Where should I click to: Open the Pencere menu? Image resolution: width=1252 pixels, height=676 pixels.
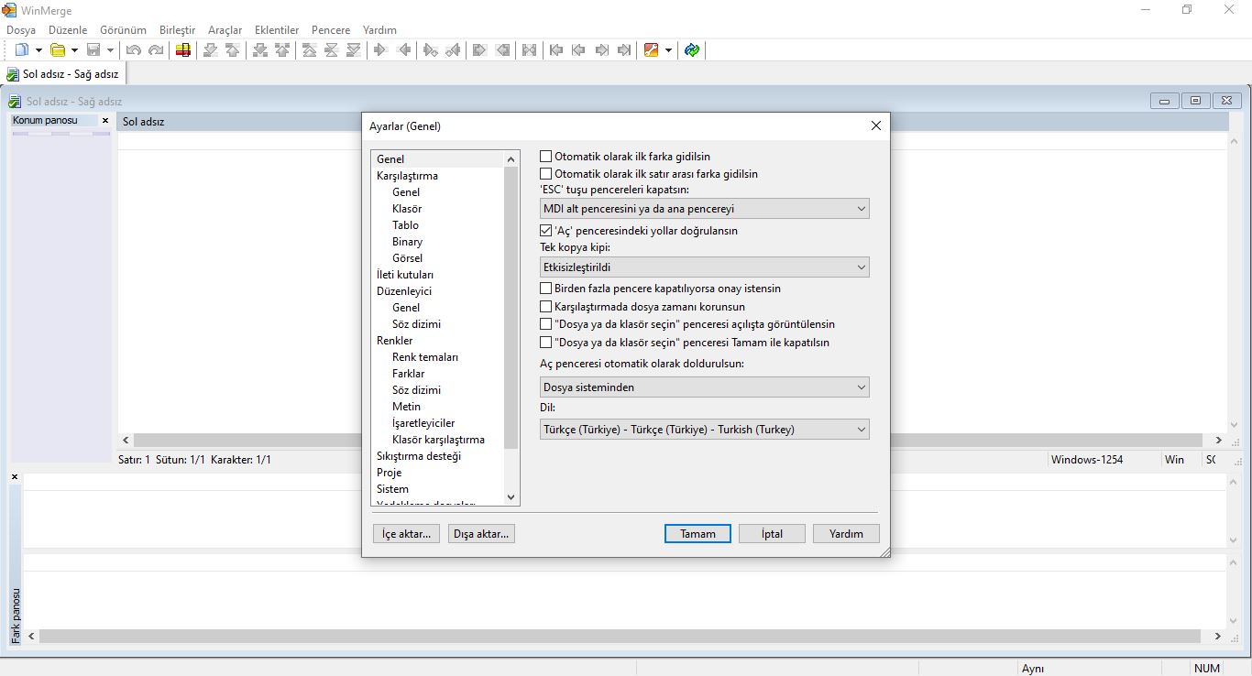(331, 30)
